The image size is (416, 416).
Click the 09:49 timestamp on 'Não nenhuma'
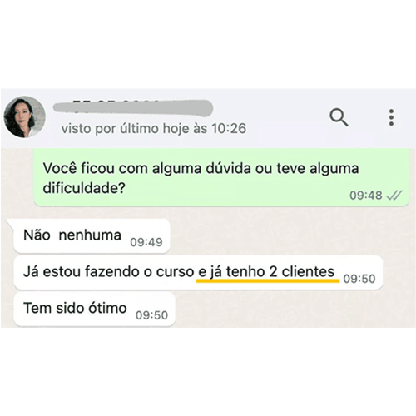tap(146, 242)
